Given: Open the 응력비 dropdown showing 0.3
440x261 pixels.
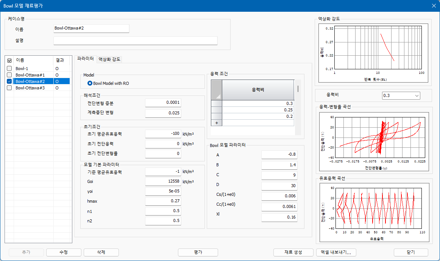Looking at the screenshot, I should (401, 95).
